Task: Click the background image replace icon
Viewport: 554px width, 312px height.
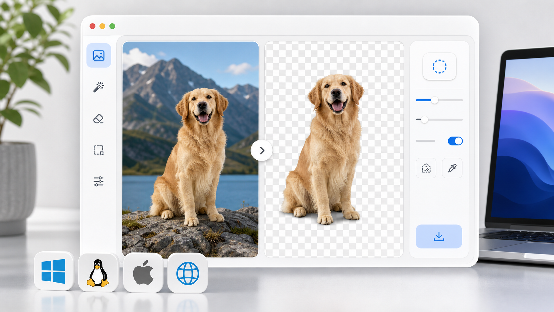Action: (426, 168)
